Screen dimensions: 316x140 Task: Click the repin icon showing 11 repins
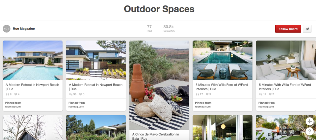click(x=260, y=94)
